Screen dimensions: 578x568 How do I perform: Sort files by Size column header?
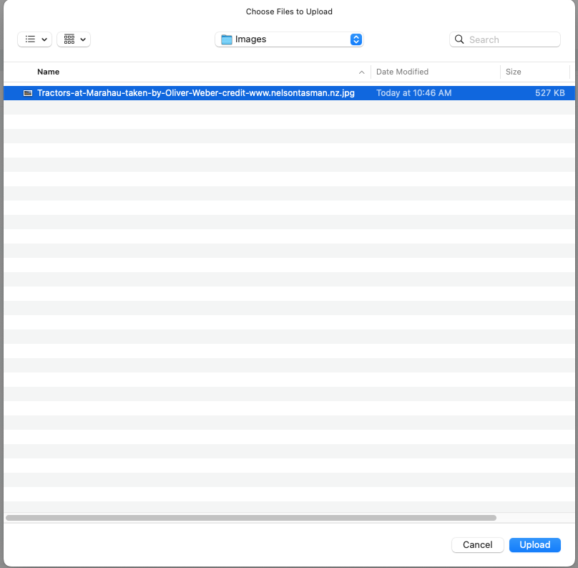click(x=513, y=72)
